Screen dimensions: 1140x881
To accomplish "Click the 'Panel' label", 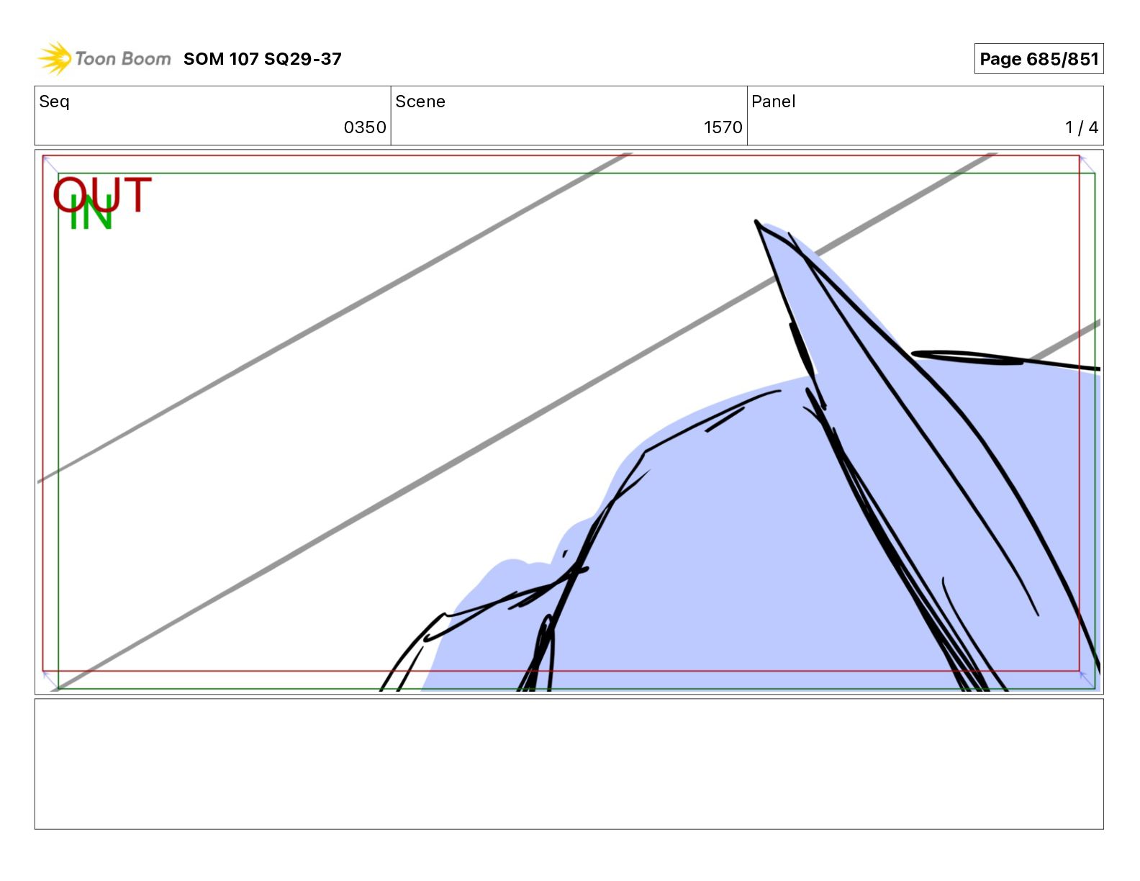I will (x=773, y=101).
